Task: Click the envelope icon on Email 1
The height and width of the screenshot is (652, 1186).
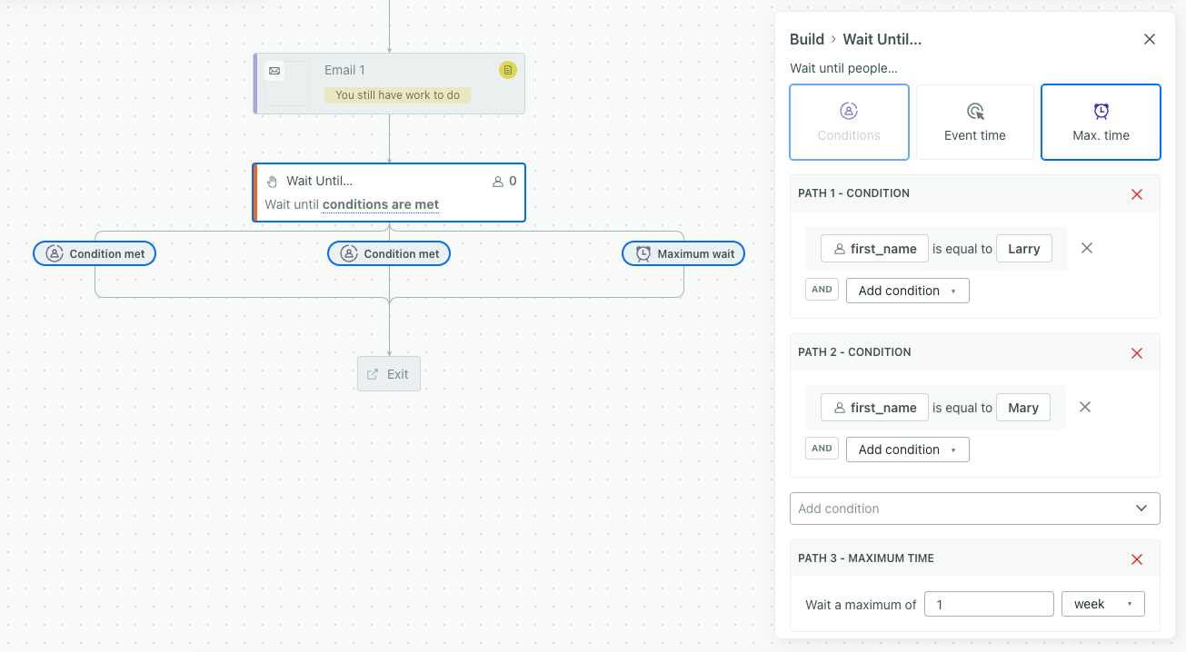Action: coord(274,71)
